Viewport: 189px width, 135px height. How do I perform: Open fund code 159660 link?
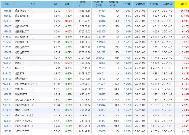pos(7,26)
